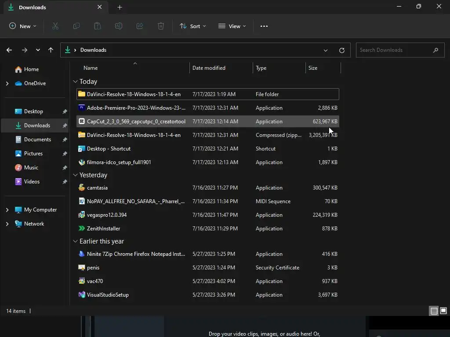
Task: Click the Rename icon in toolbar
Action: click(119, 26)
